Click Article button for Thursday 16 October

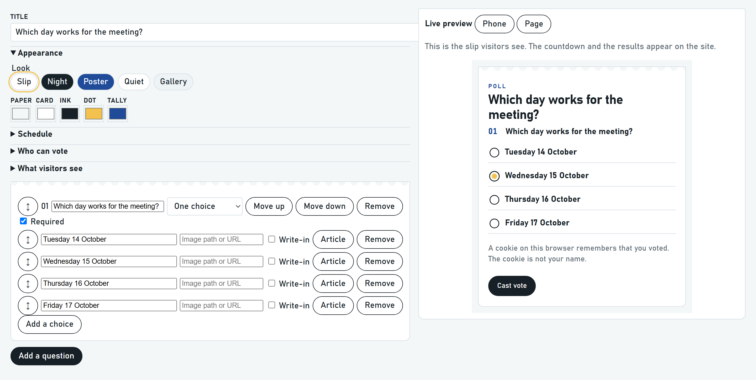coord(333,283)
